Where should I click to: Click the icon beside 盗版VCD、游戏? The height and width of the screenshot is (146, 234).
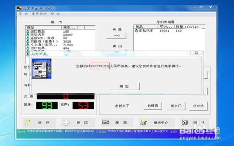pyautogui.click(x=28, y=38)
